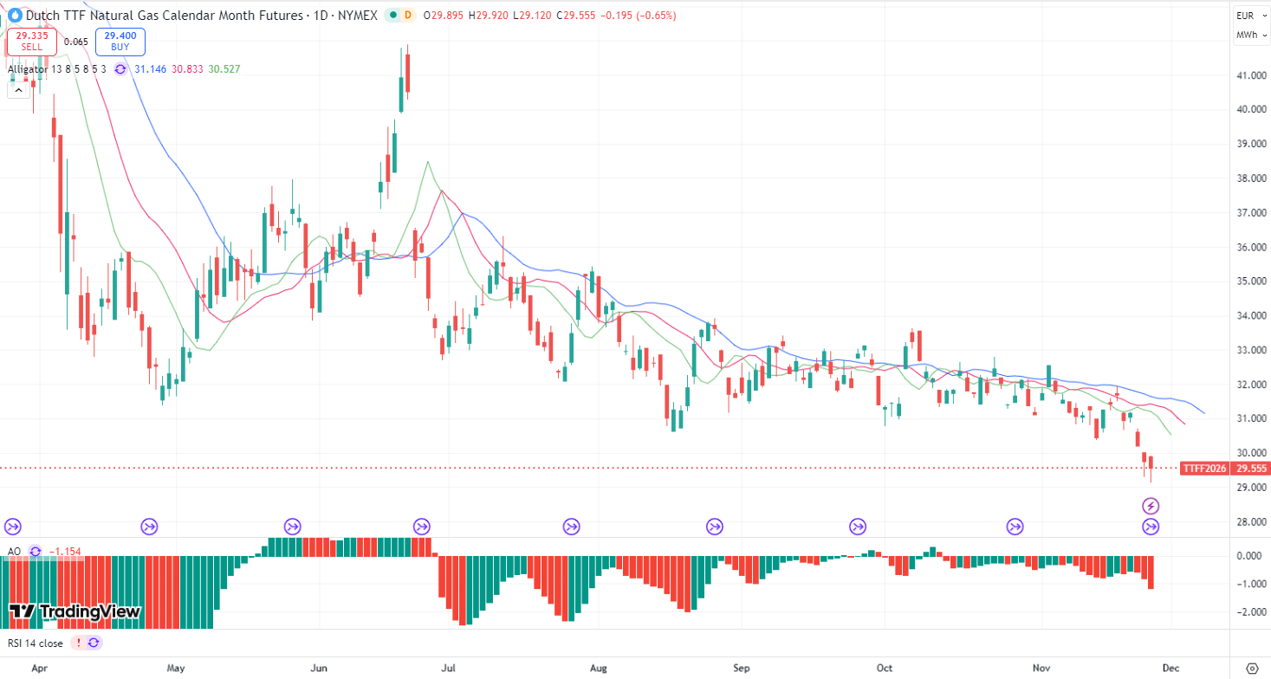
Task: Open the MWh unit selector
Action: (1247, 36)
